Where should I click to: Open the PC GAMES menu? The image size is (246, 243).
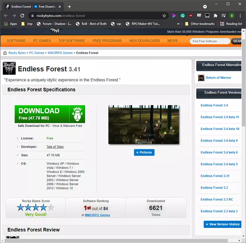click(x=42, y=41)
